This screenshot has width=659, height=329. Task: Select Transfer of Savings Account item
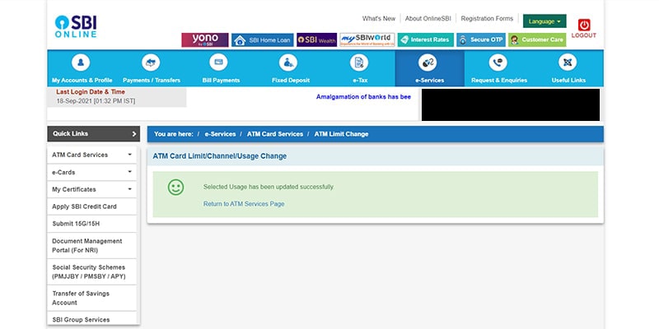[91, 298]
